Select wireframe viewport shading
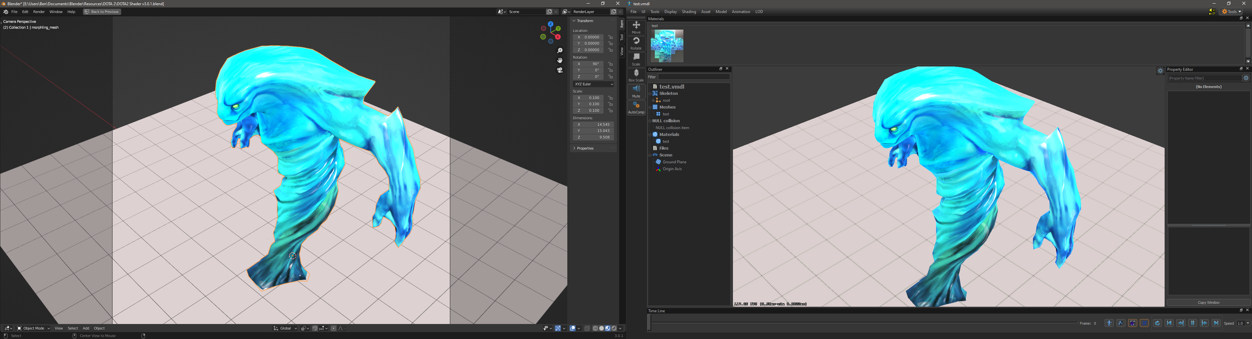The image size is (1252, 339). (x=595, y=328)
